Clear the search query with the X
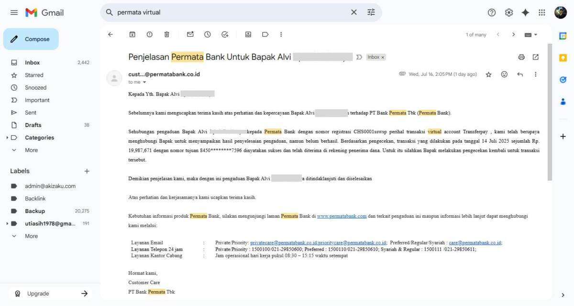Screen dimensions: 574x306 click(x=354, y=12)
